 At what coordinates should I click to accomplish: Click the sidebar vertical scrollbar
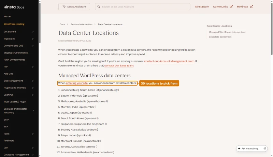[40, 23]
